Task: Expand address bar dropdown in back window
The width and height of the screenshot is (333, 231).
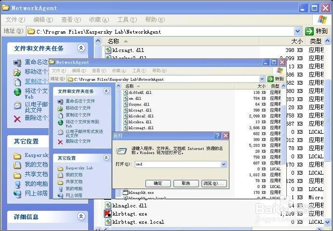Action: click(x=298, y=31)
